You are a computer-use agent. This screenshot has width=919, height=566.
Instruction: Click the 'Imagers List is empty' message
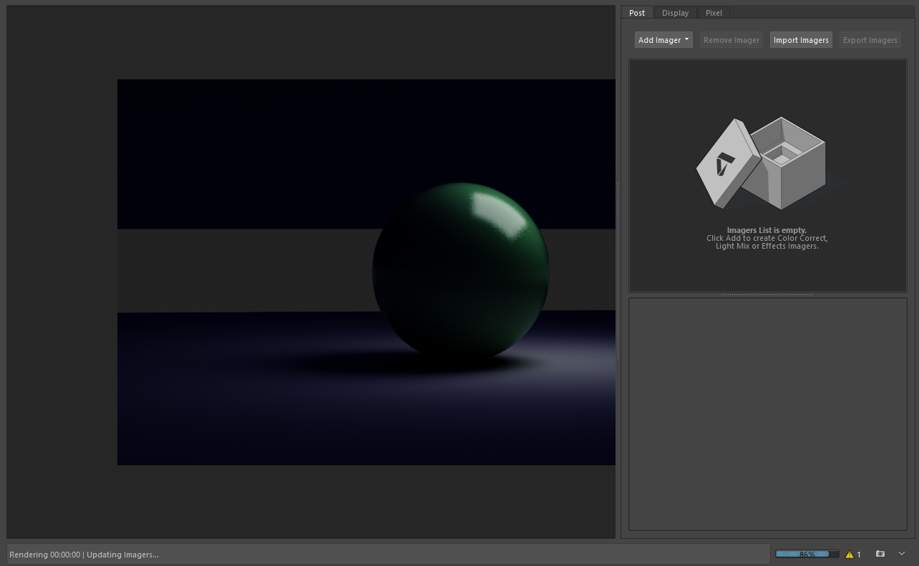tap(767, 230)
